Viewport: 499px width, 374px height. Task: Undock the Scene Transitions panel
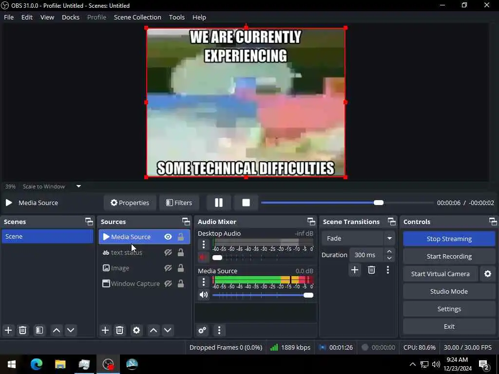point(392,222)
